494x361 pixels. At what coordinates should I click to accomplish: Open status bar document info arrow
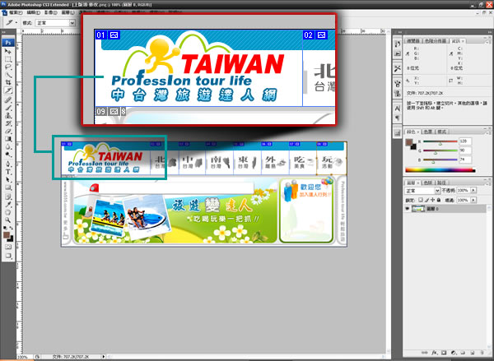[x=103, y=357]
